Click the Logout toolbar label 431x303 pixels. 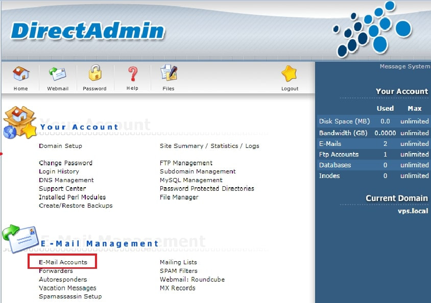290,89
